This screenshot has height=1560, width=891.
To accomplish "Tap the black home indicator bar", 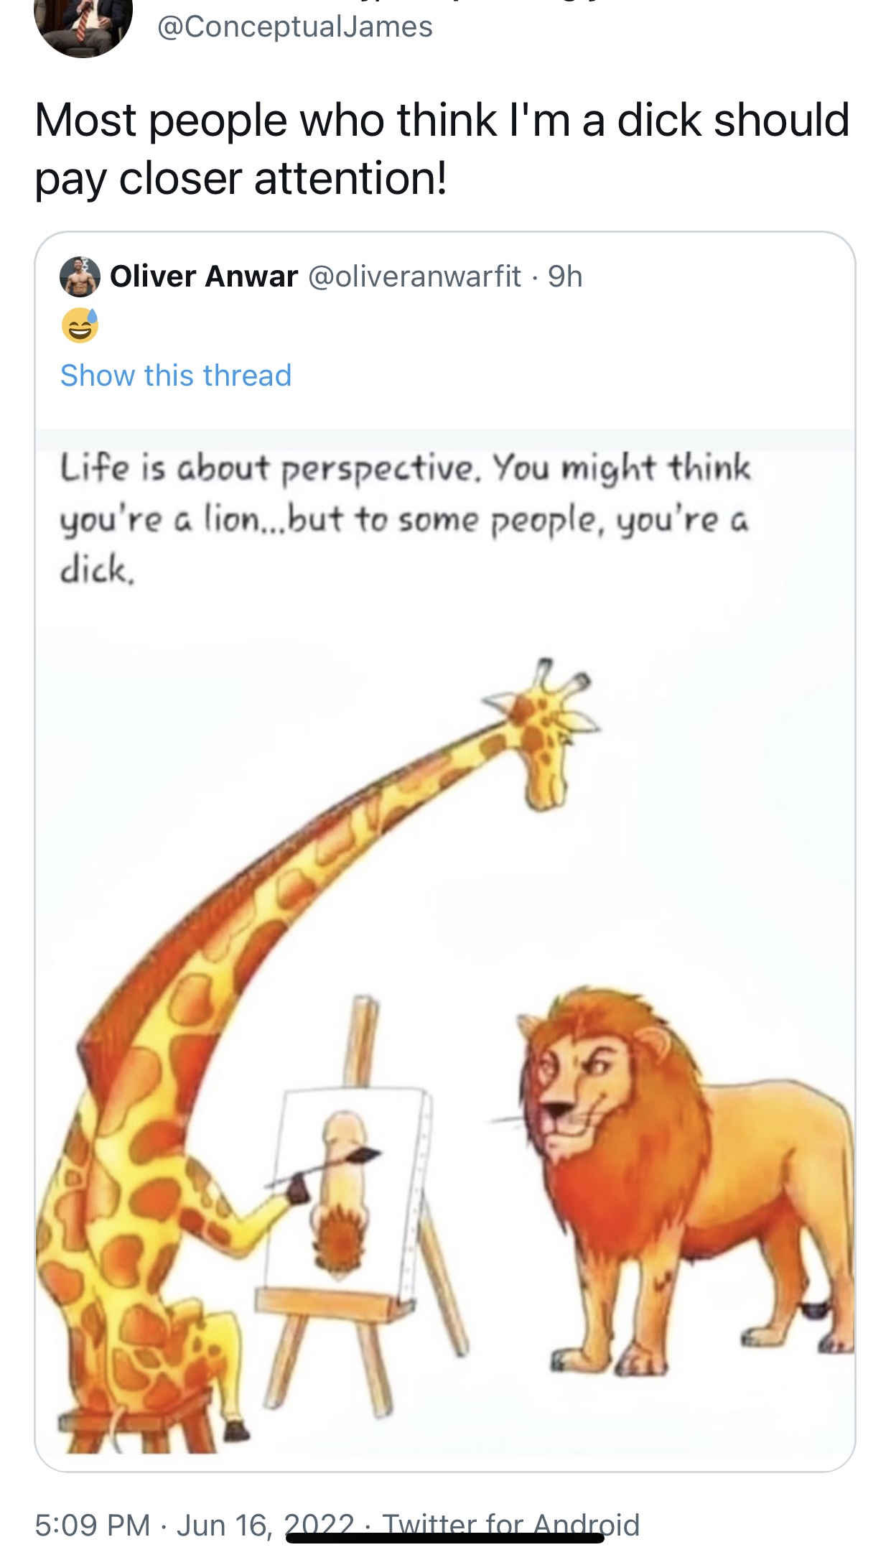I will (445, 1537).
